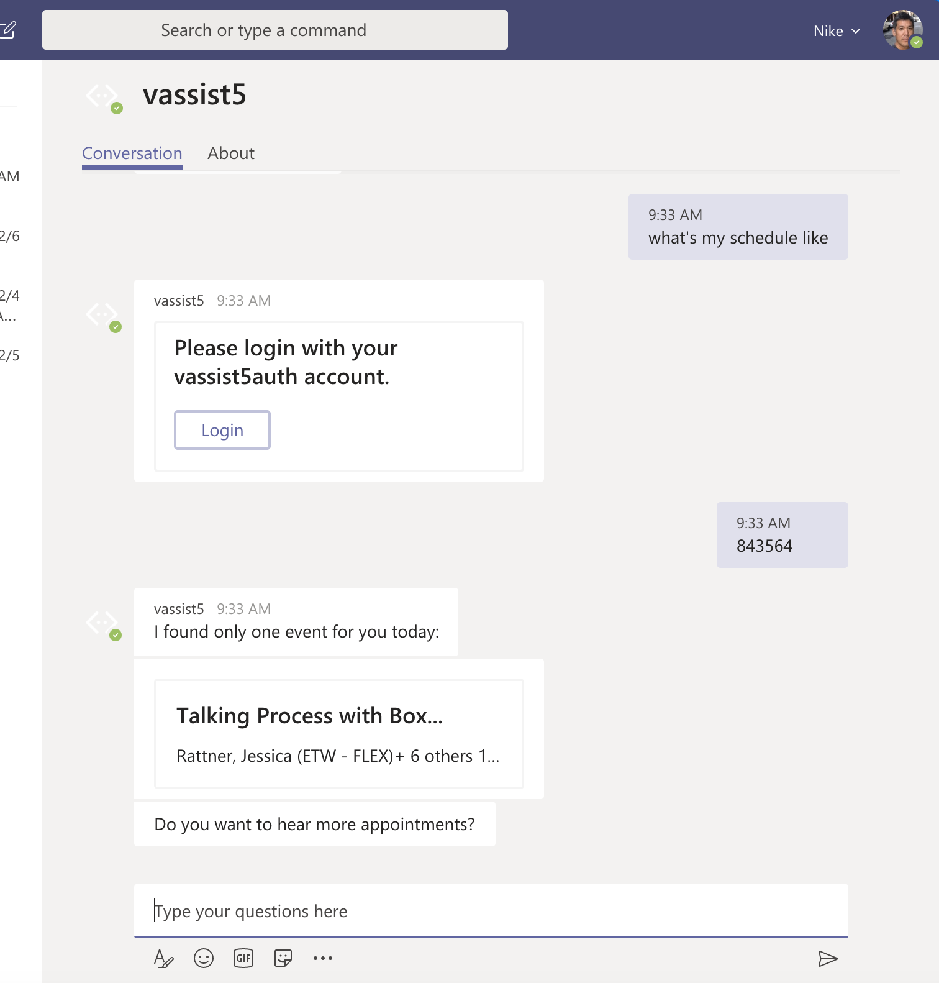Open the emoji picker
939x983 pixels.
204,958
